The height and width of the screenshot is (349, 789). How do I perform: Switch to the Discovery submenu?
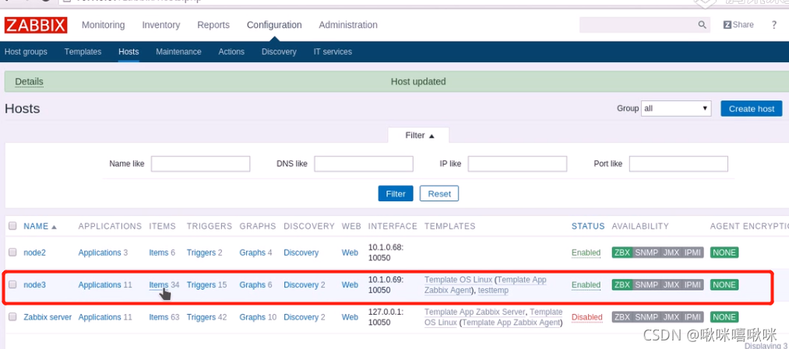(x=279, y=52)
